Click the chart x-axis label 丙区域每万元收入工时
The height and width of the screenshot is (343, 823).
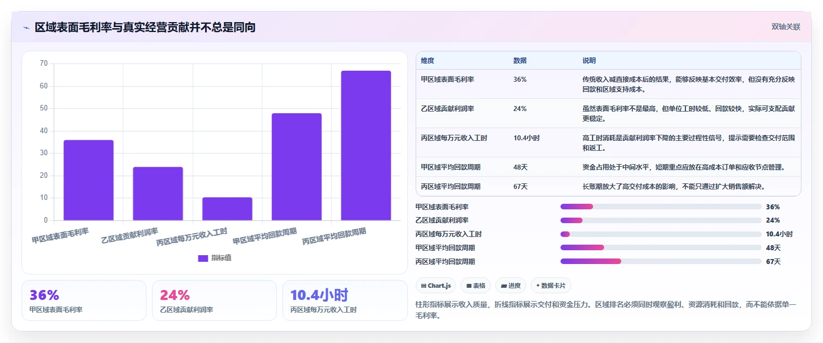[192, 238]
